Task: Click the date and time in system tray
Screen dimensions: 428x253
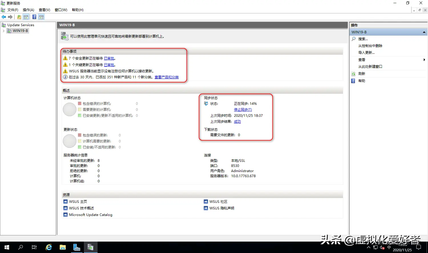Action: coord(402,247)
